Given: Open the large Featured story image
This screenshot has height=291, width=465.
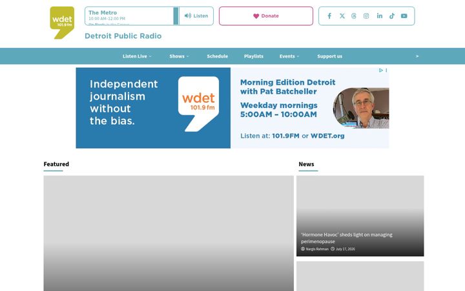Looking at the screenshot, I should [x=169, y=233].
